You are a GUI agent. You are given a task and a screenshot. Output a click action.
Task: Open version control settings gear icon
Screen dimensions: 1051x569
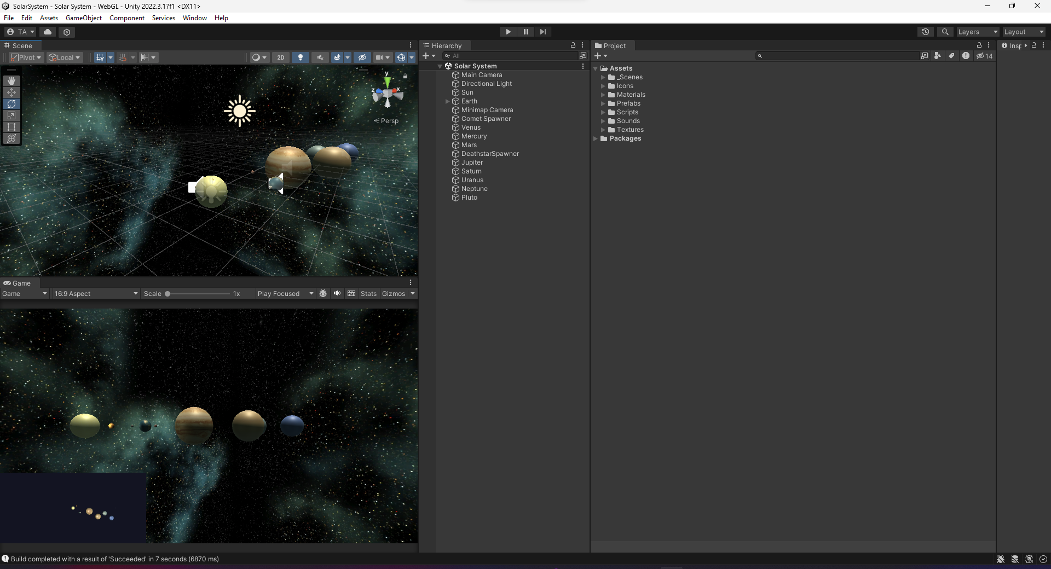(x=67, y=32)
